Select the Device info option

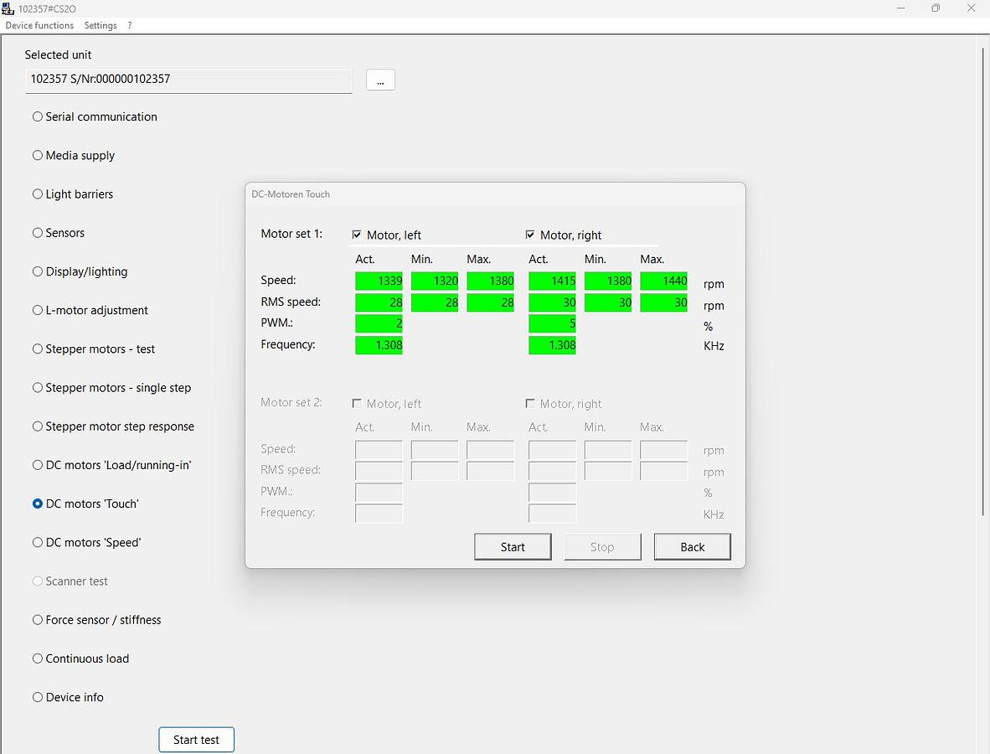(x=38, y=697)
